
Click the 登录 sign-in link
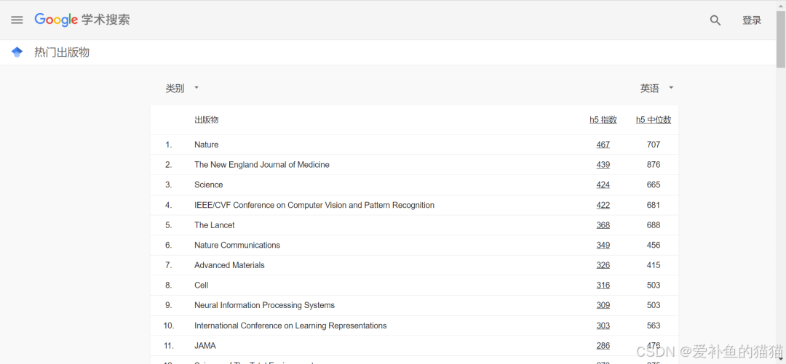click(x=751, y=20)
